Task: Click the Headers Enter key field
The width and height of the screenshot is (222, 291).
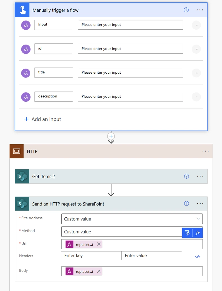Action: (x=91, y=256)
